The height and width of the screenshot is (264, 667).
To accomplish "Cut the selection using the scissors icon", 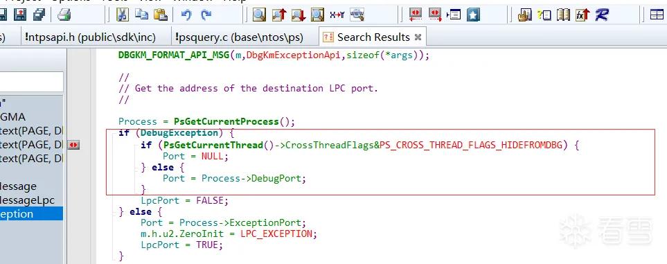I will pos(123,15).
